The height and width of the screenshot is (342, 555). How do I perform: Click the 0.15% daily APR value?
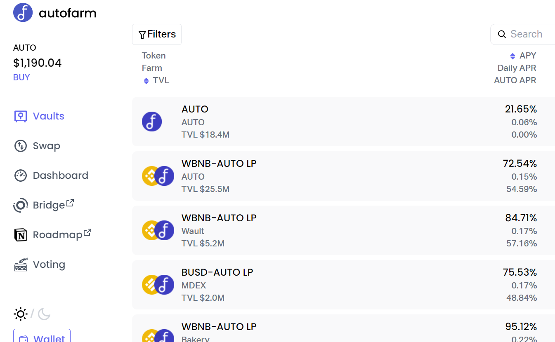tap(524, 177)
